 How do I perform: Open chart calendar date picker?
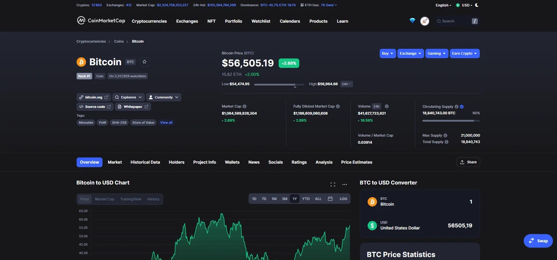point(330,199)
